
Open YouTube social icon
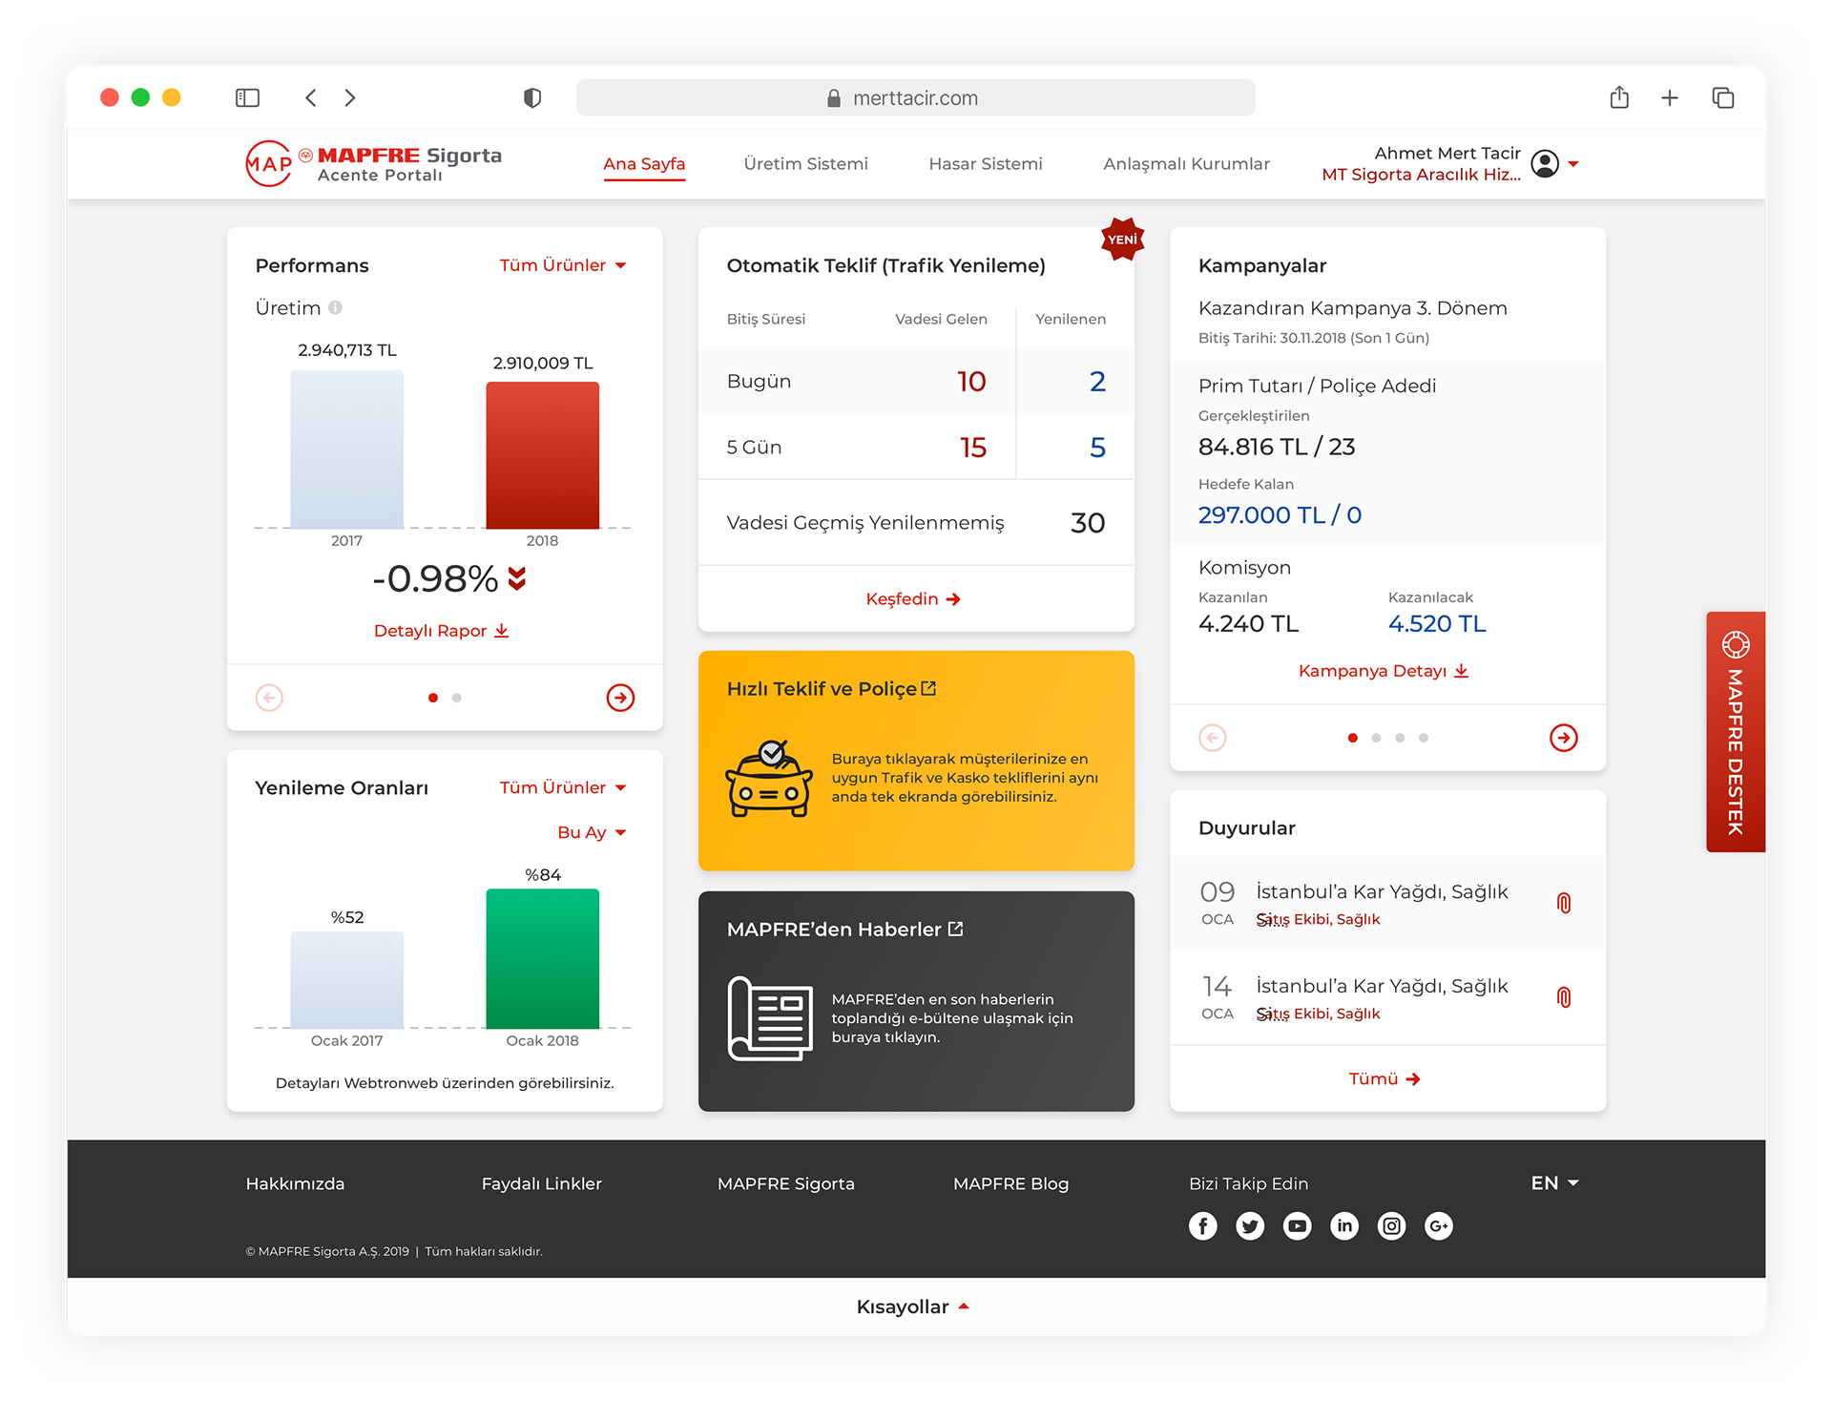coord(1297,1226)
